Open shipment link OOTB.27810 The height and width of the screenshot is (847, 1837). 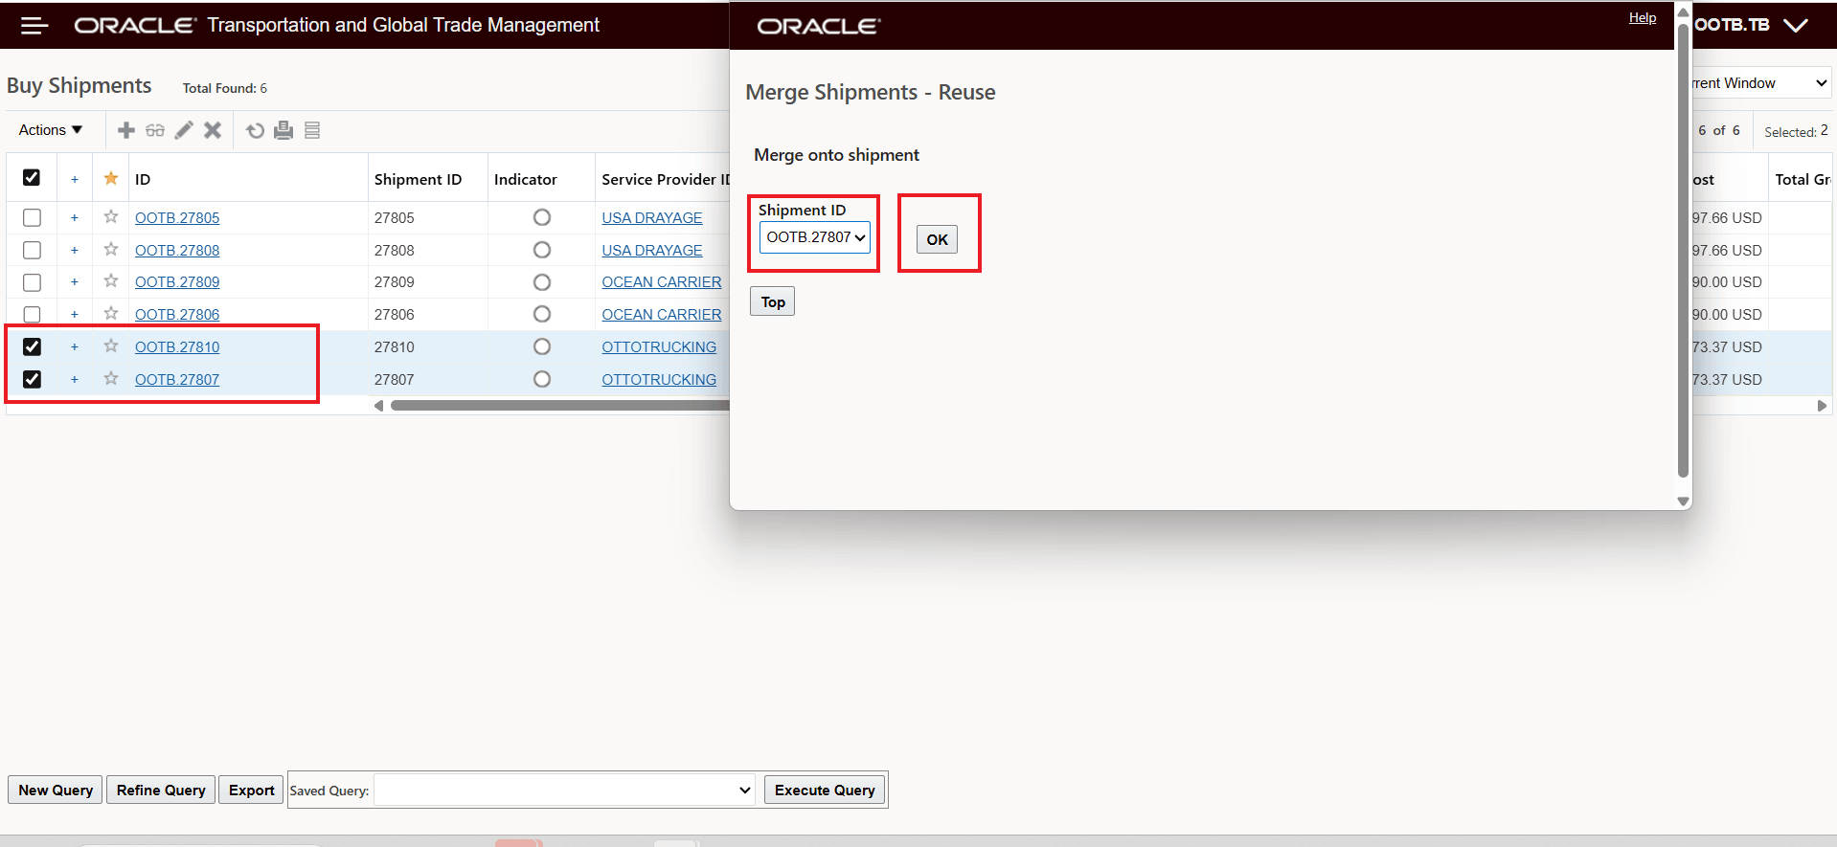tap(177, 347)
